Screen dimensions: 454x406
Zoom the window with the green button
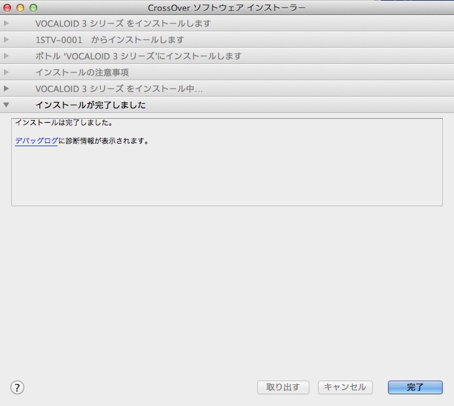(x=33, y=8)
